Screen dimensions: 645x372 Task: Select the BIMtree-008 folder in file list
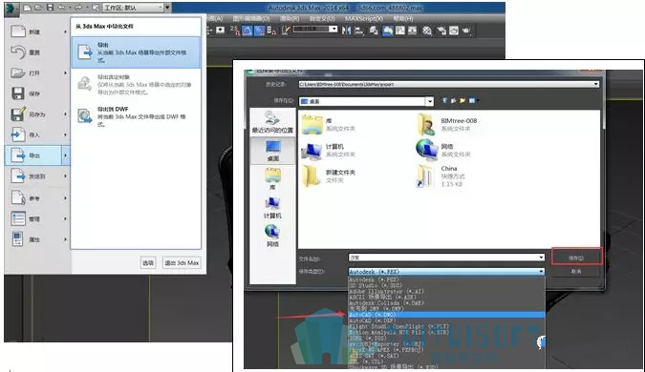[x=447, y=124]
